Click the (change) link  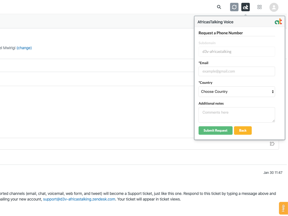(x=24, y=48)
